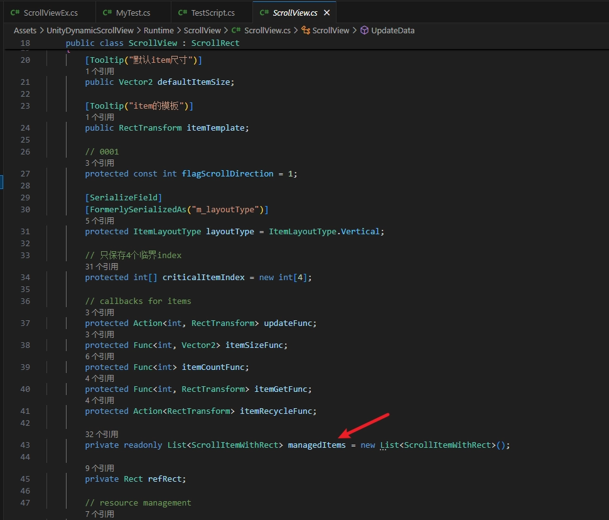Click the flagScrollDirection constant name
The width and height of the screenshot is (609, 520).
228,174
